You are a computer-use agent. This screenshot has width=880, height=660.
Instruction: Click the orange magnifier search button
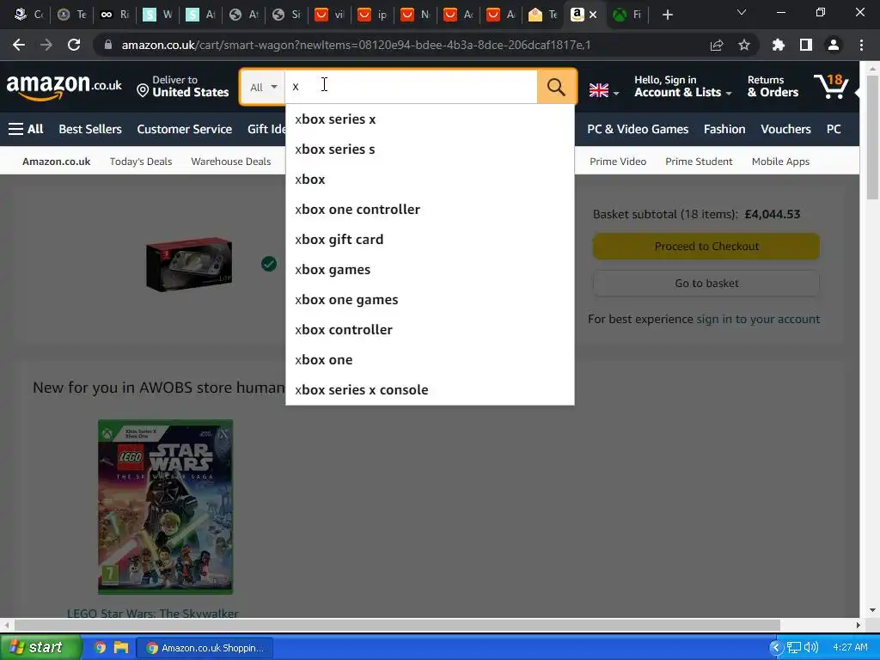coord(556,87)
